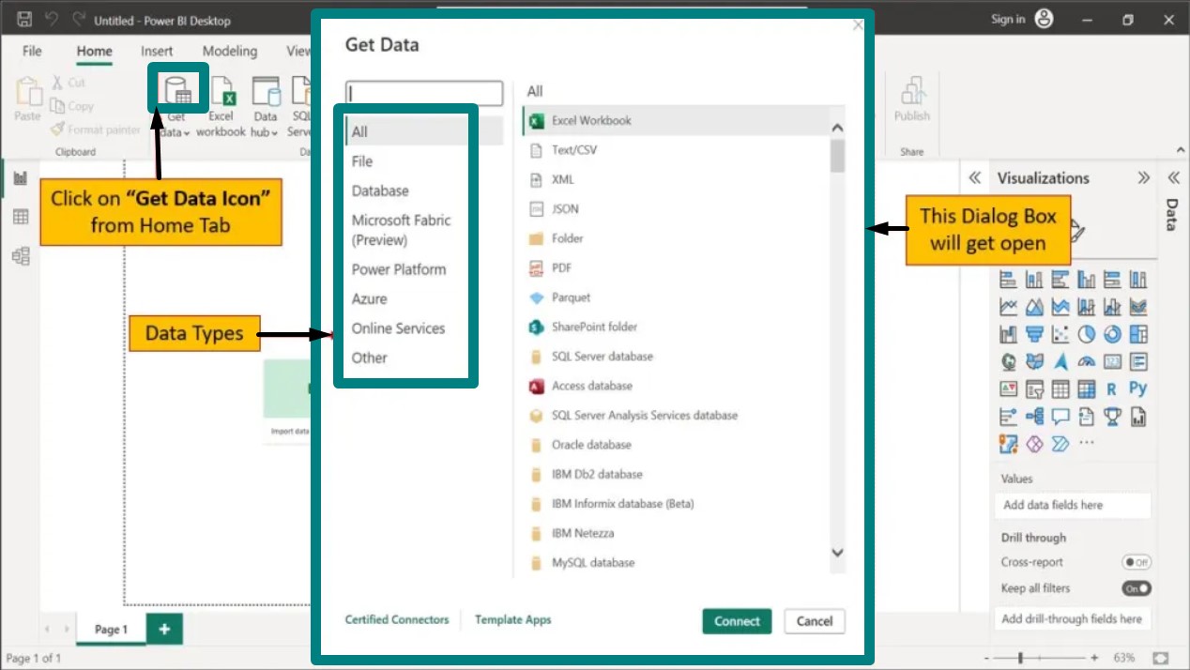1190x670 pixels.
Task: Toggle the Keep all filters switch
Action: coord(1137,588)
